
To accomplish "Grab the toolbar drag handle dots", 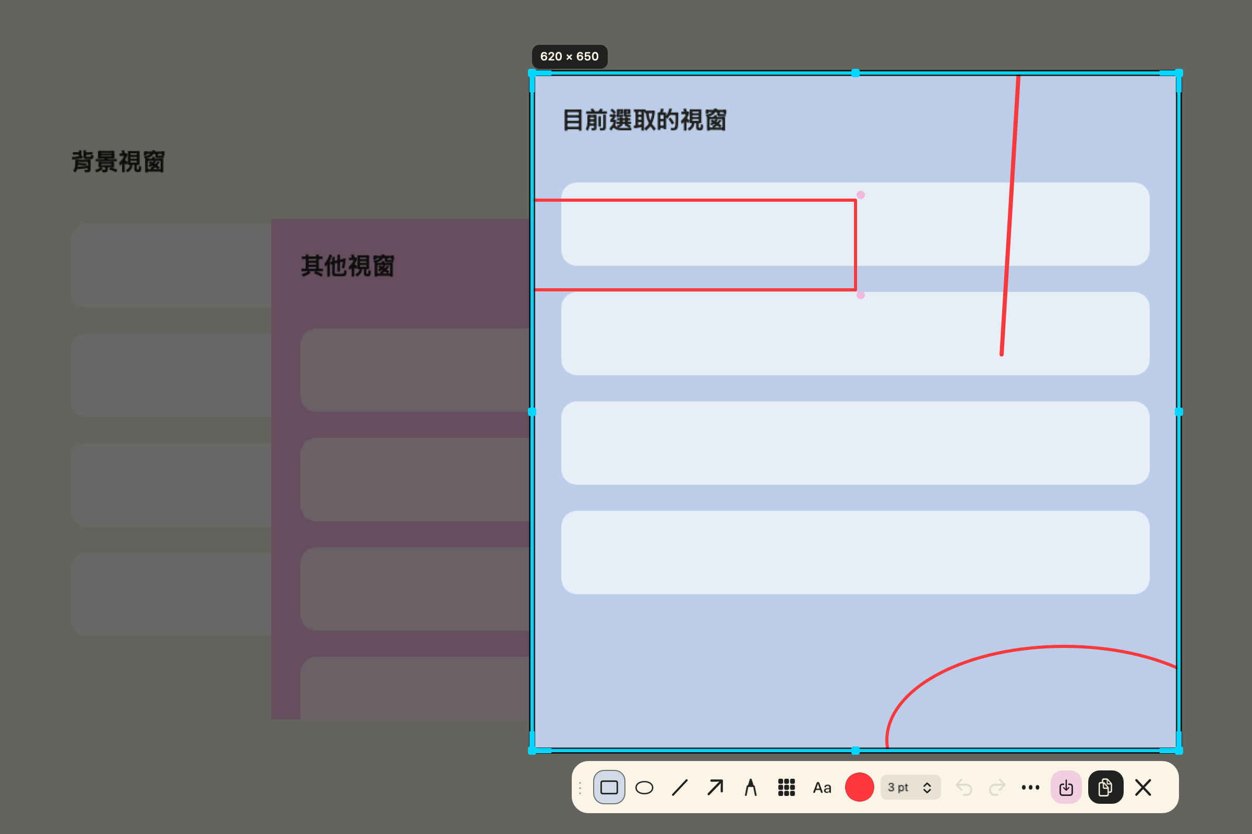I will pos(580,788).
